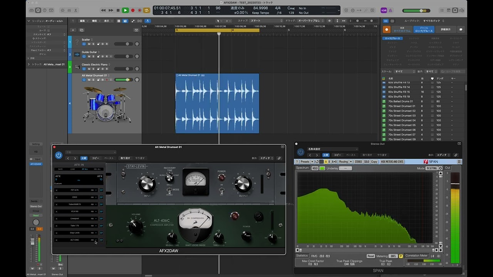
Task: Solo the Guide Guitar track
Action: [93, 57]
